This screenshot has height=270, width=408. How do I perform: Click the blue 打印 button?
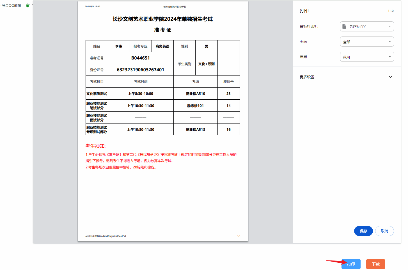351,264
